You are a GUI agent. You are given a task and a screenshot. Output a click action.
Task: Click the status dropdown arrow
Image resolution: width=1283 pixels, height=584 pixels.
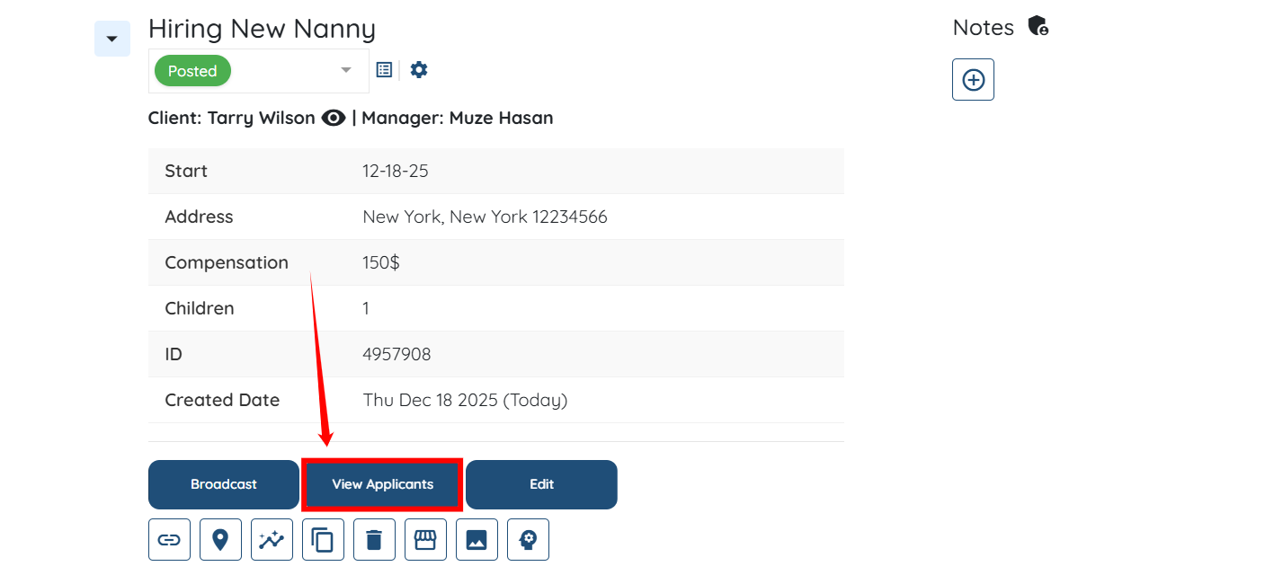[x=346, y=71]
